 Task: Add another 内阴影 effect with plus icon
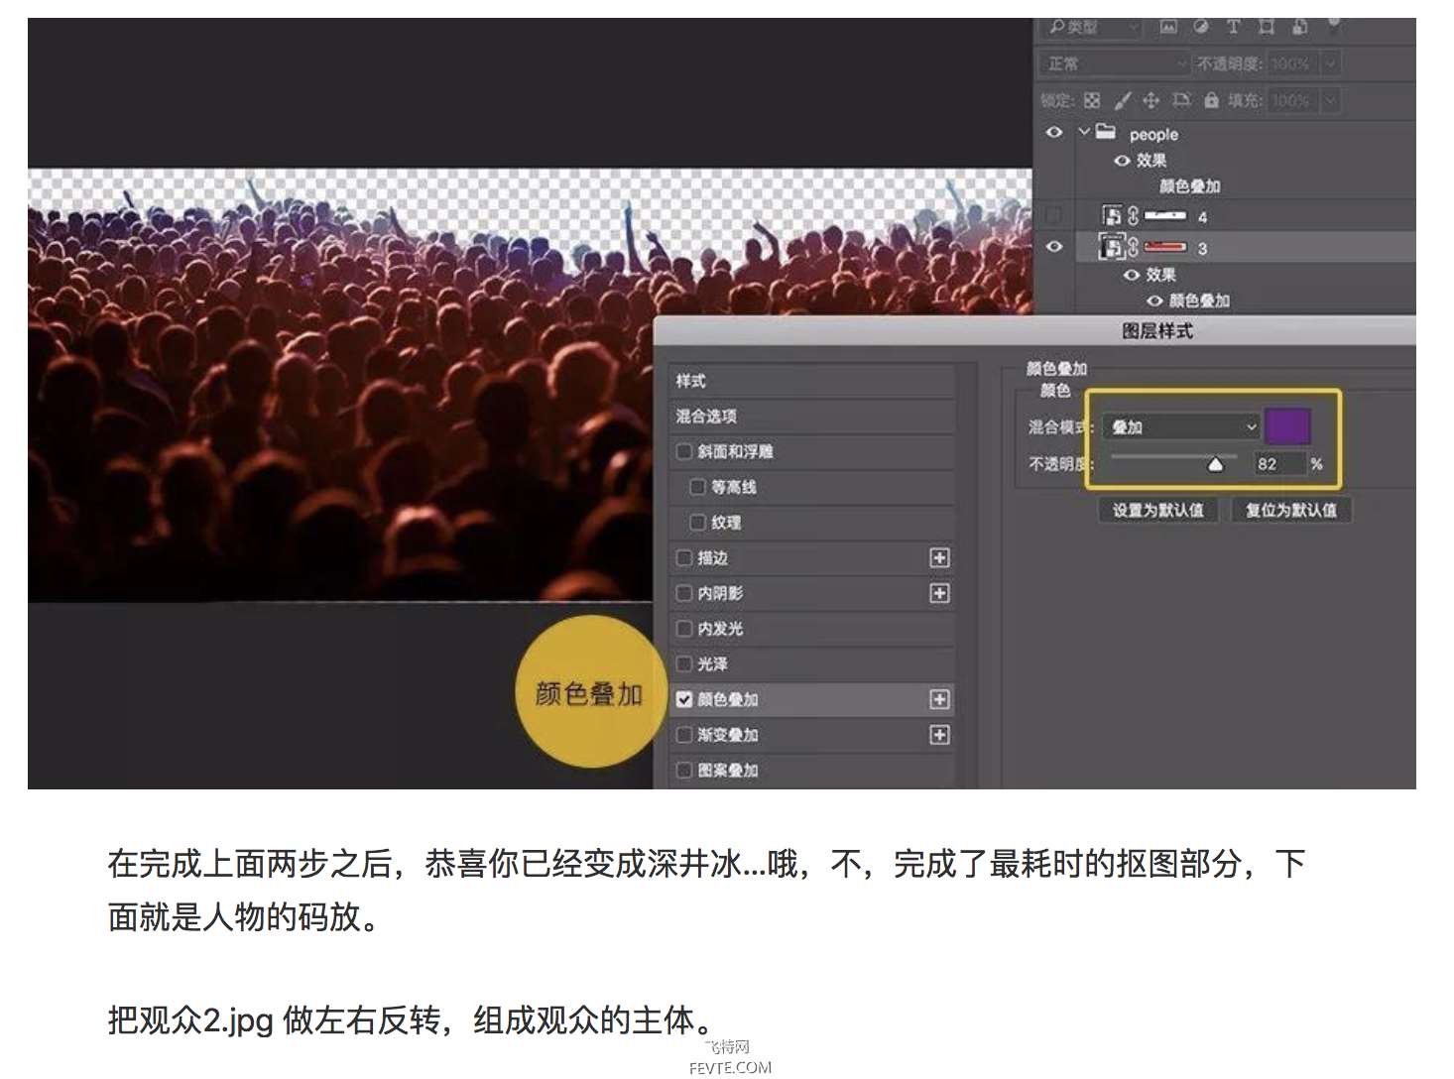point(939,593)
